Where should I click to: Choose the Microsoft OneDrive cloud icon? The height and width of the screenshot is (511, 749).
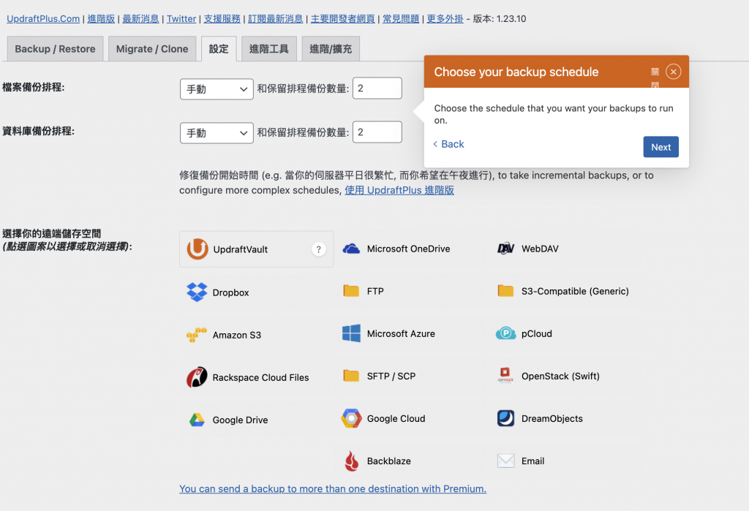click(351, 249)
